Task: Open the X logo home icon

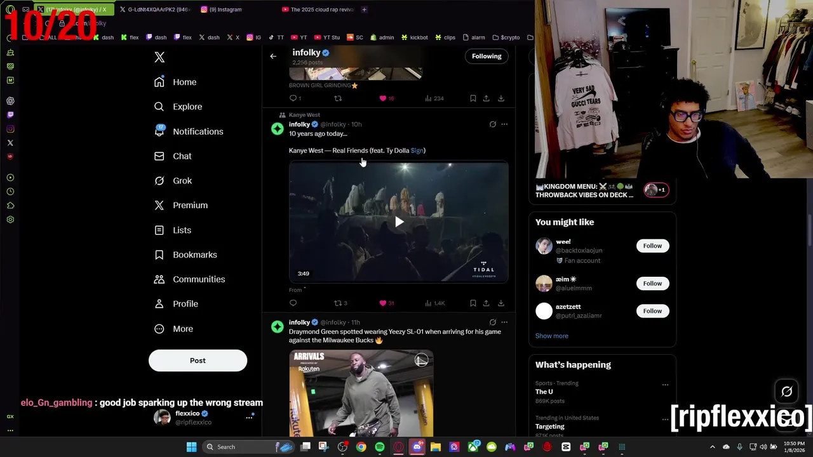Action: [159, 58]
